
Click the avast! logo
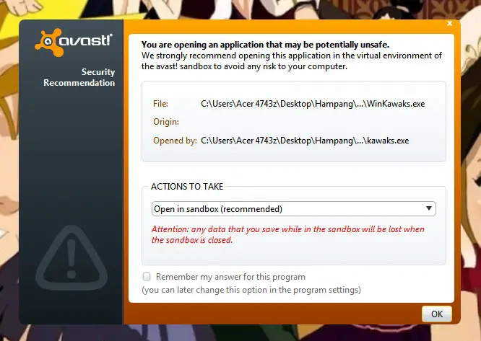point(74,43)
